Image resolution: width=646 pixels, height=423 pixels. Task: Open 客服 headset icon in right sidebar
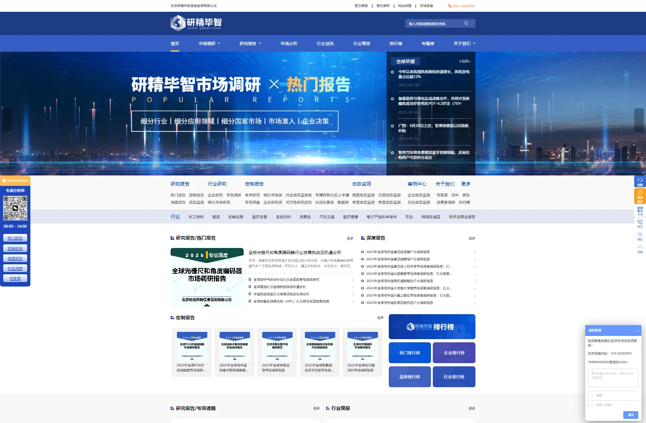click(640, 181)
